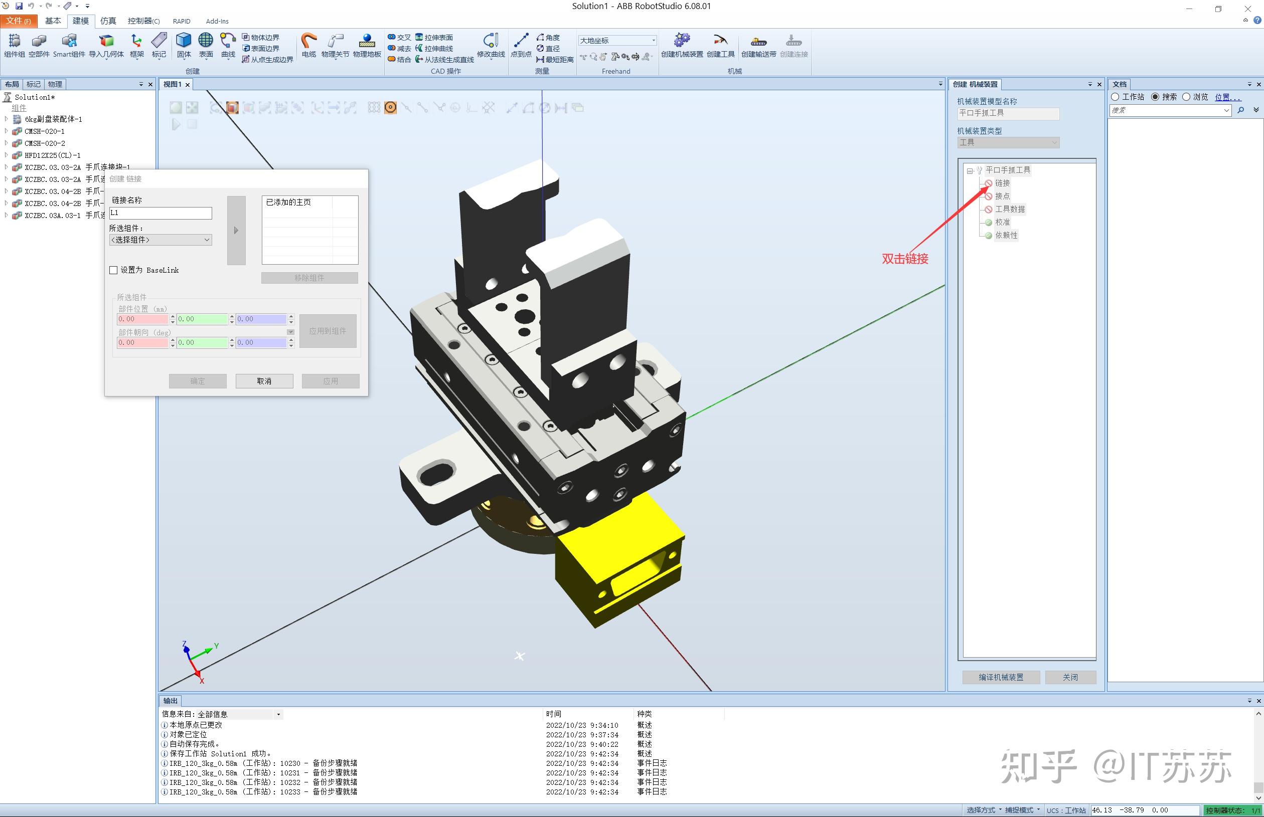Click 从点生成边界 border from points
The width and height of the screenshot is (1264, 817).
click(267, 60)
